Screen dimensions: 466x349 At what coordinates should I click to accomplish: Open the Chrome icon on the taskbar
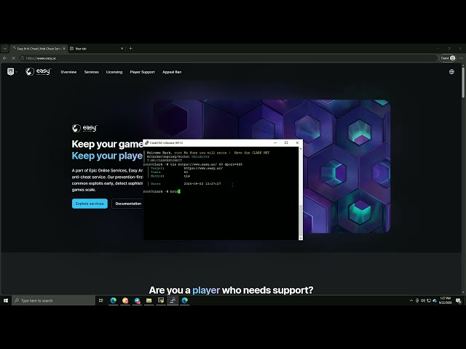125,300
